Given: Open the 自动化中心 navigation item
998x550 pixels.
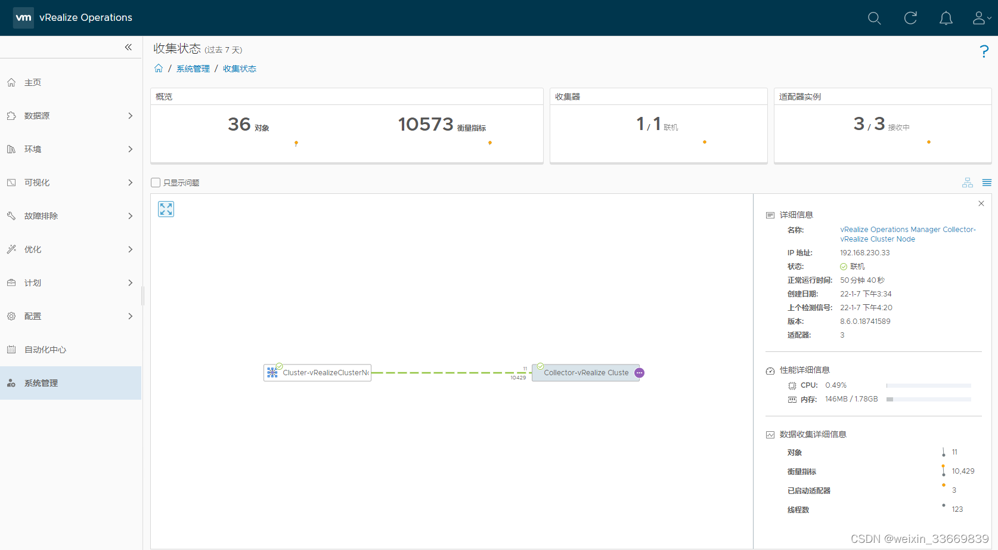Looking at the screenshot, I should pos(71,350).
